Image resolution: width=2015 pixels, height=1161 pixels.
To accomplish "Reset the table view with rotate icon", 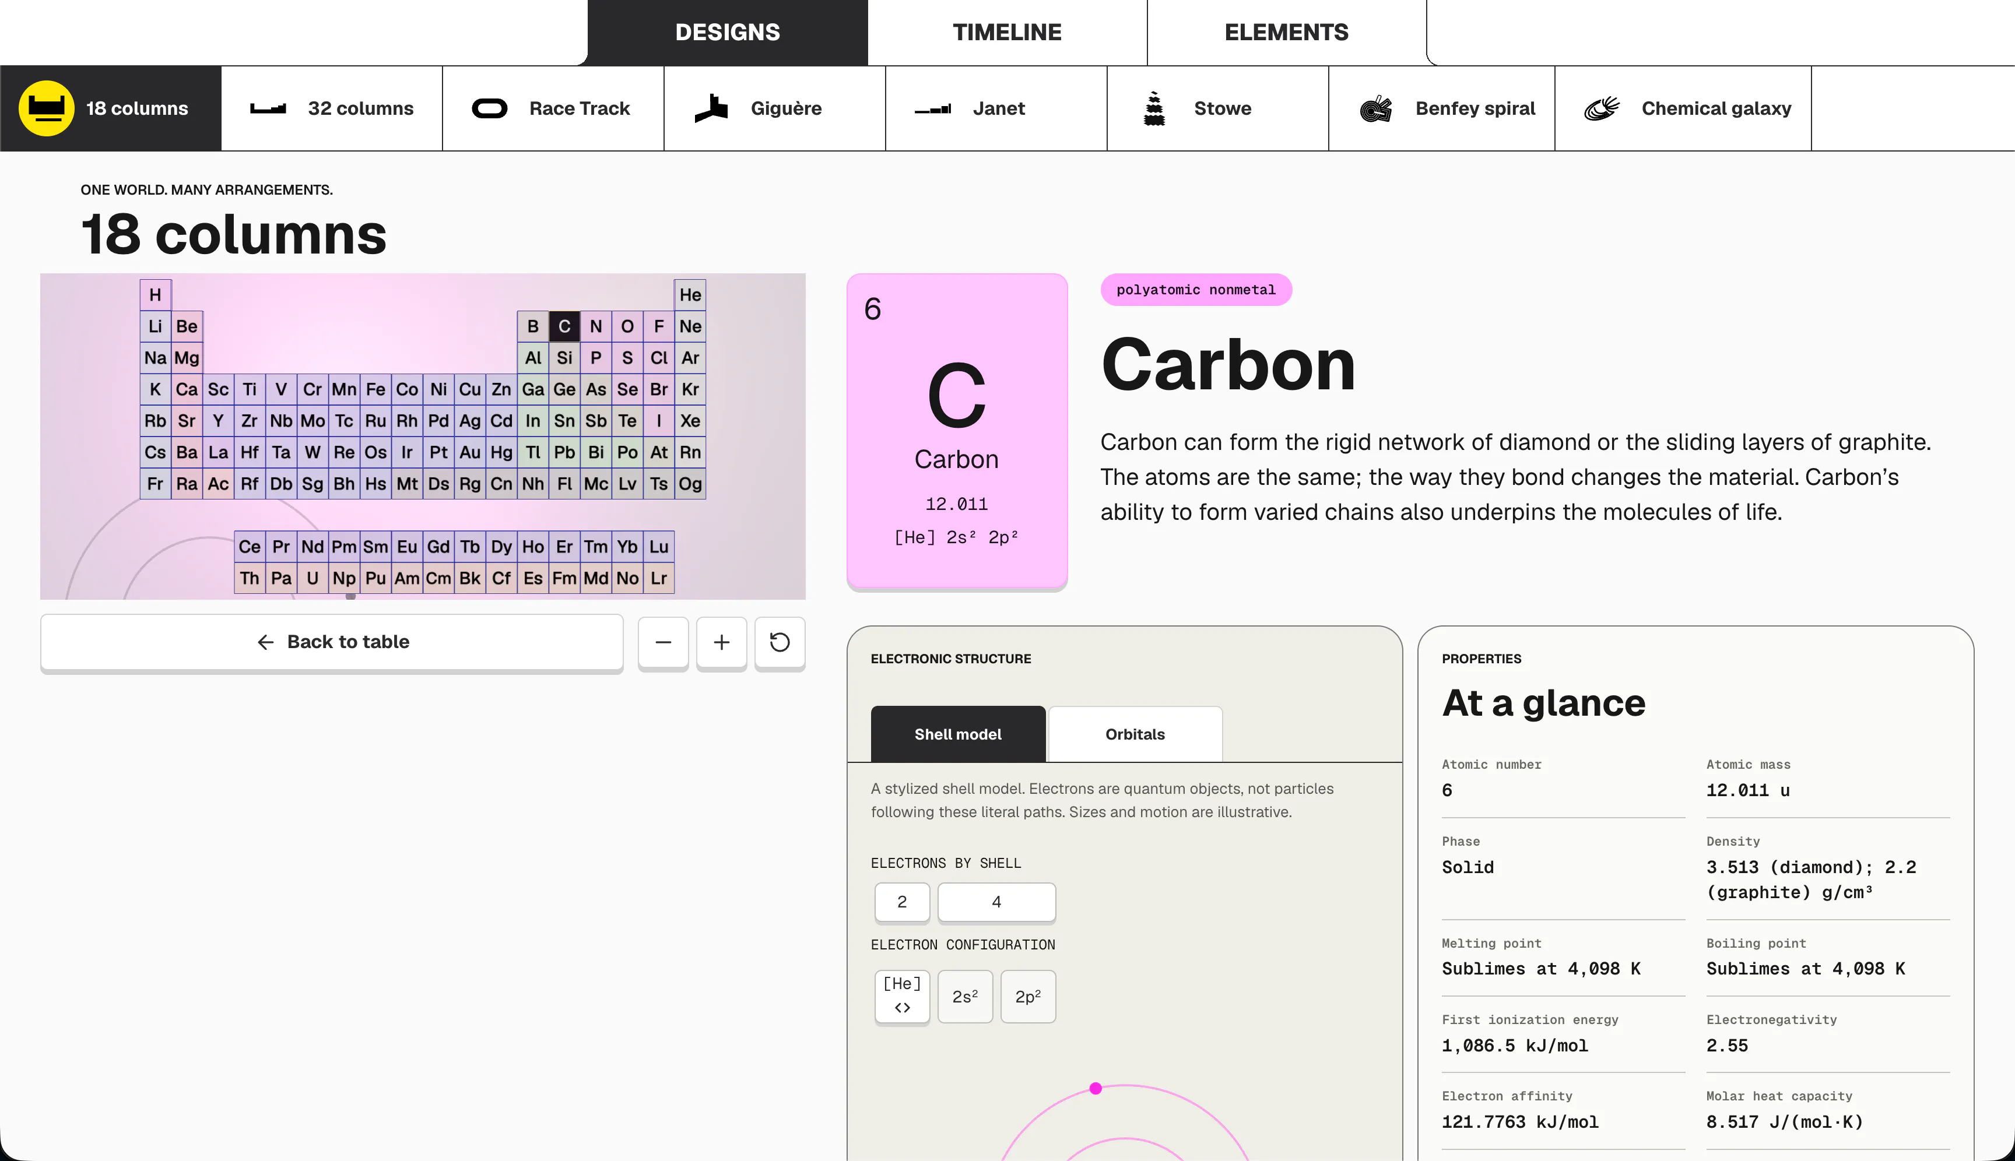I will point(780,643).
